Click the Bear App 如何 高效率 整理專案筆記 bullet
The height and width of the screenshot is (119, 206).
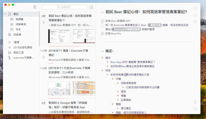(133, 62)
